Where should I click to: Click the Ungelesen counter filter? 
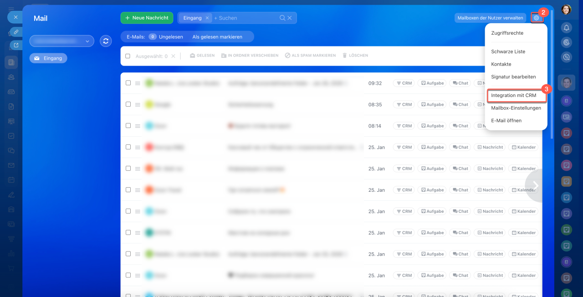[166, 37]
